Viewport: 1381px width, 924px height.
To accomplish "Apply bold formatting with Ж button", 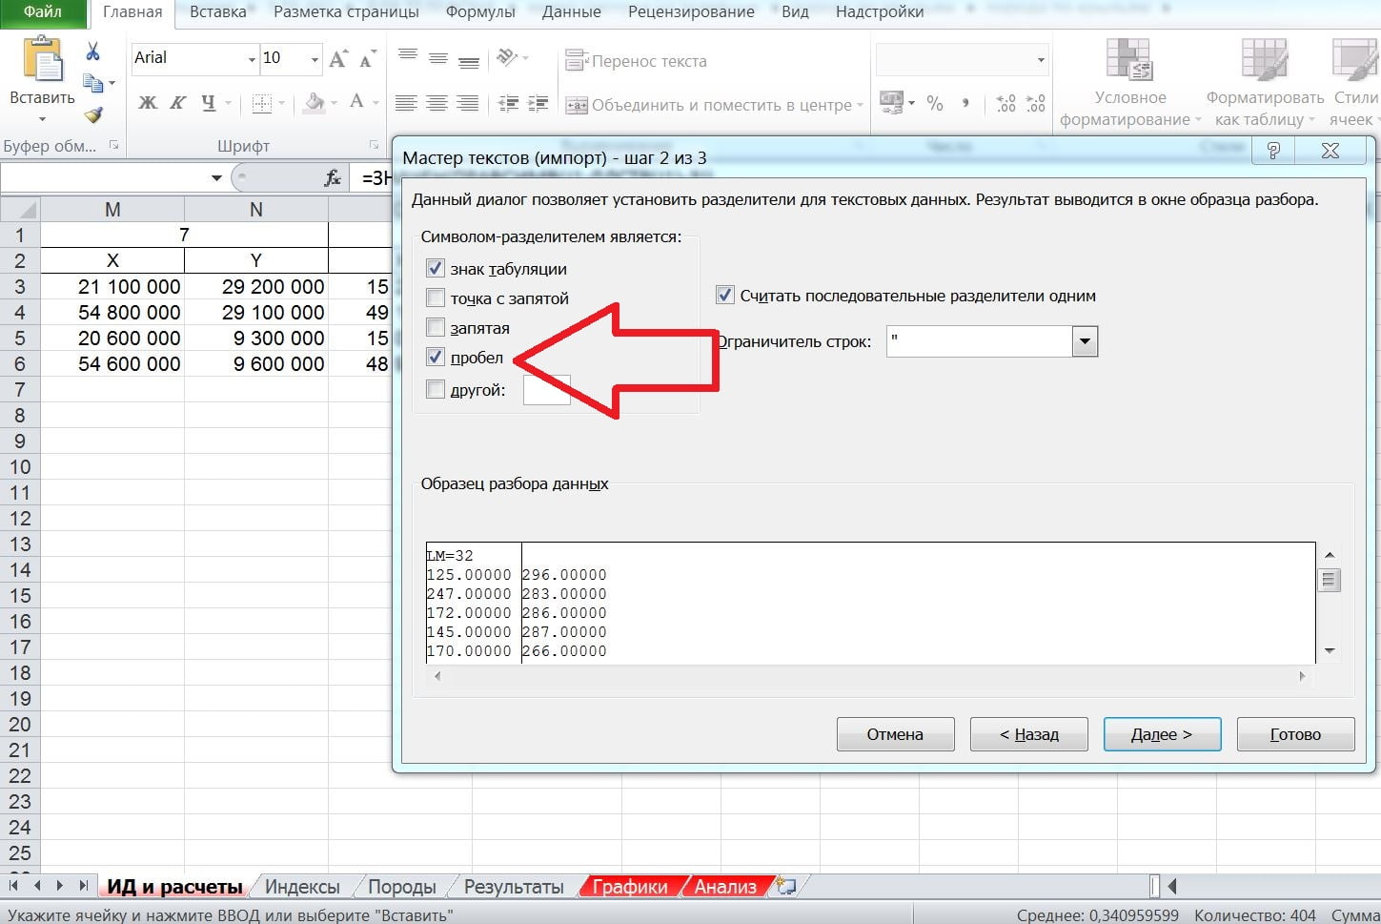I will [148, 103].
